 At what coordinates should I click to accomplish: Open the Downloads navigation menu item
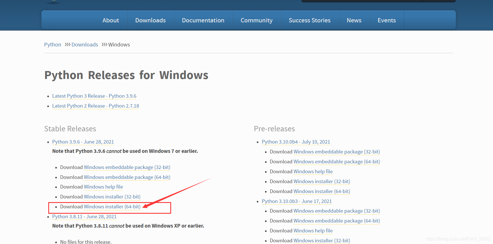coord(150,20)
